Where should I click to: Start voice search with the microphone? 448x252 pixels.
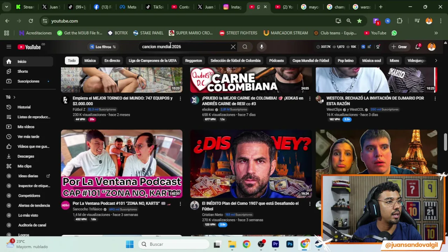tap(261, 47)
